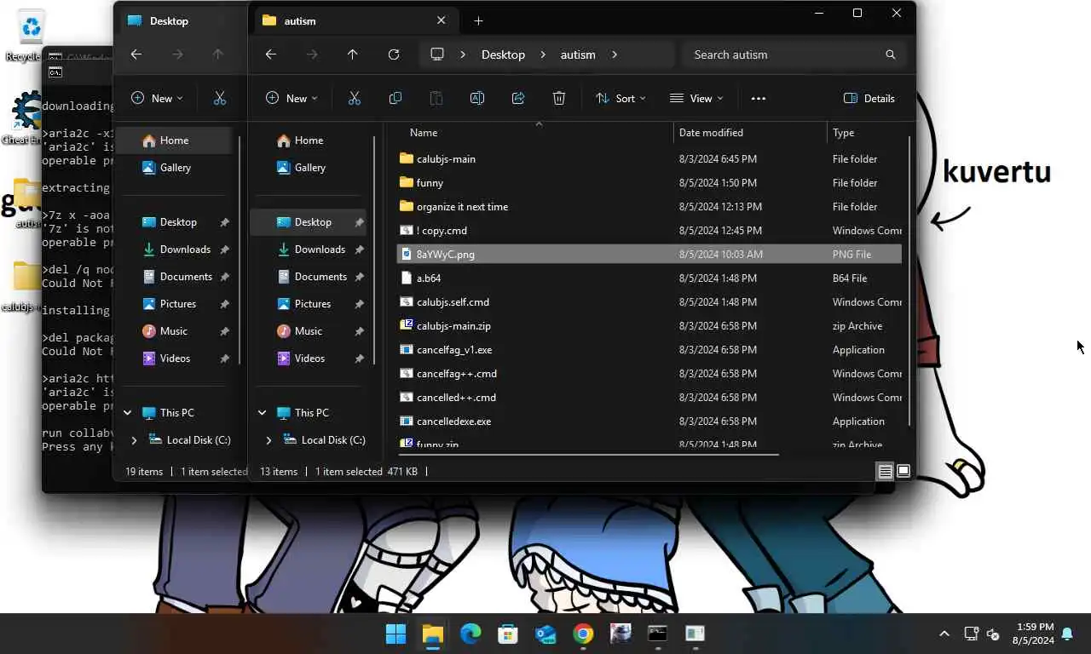This screenshot has height=654, width=1091.
Task: Click the vertical scrollbar of file list
Action: click(909, 281)
